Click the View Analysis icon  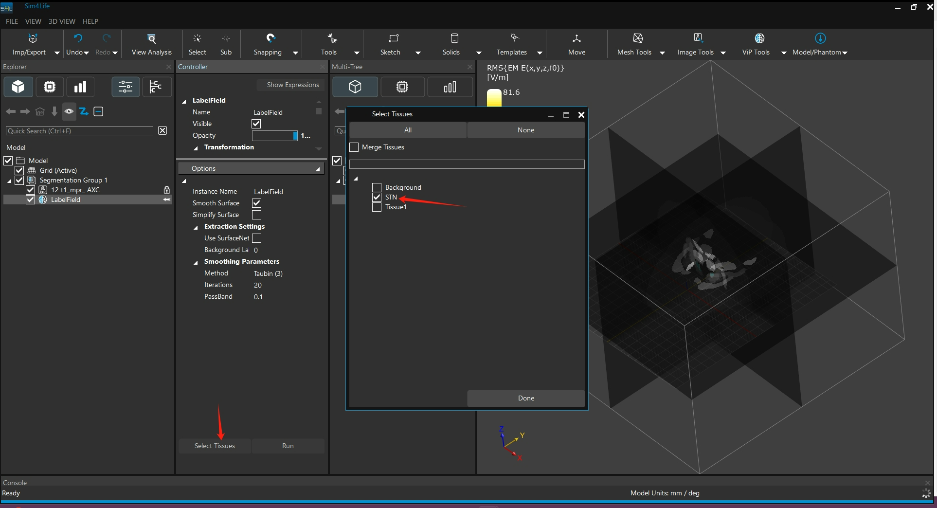click(151, 38)
